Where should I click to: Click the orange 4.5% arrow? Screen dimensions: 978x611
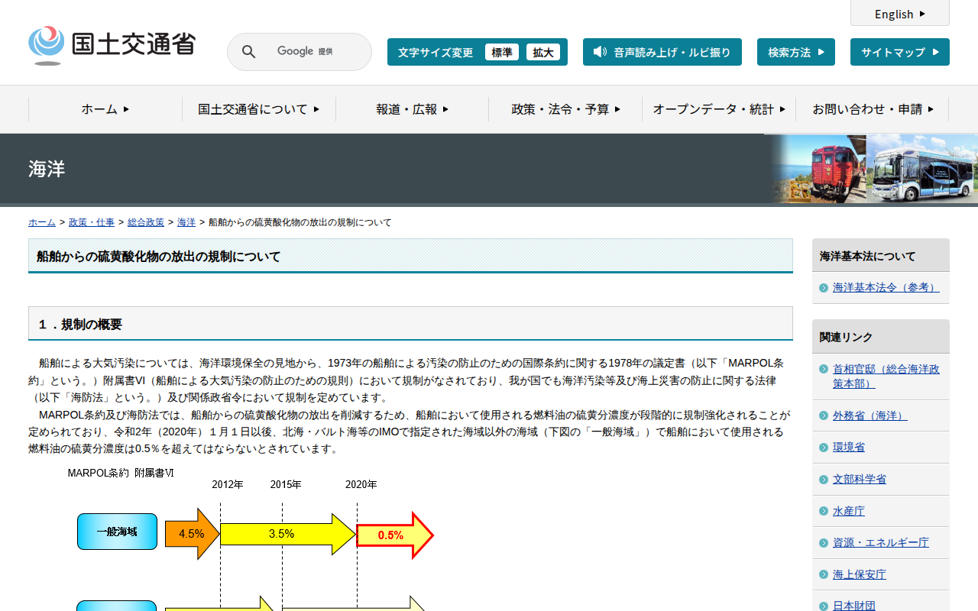tap(192, 534)
